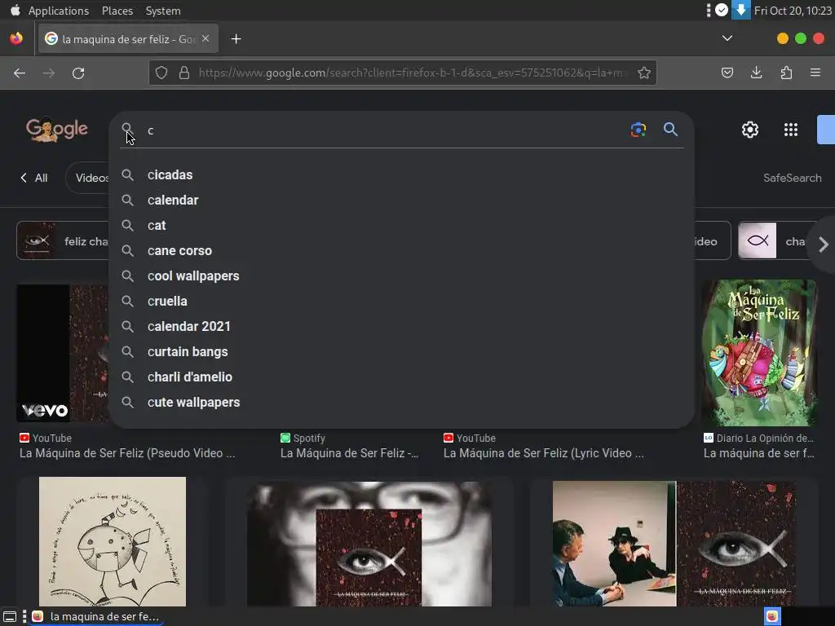Click the search icon beside 'cicadas' suggestion
This screenshot has height=626, width=835.
(x=127, y=174)
